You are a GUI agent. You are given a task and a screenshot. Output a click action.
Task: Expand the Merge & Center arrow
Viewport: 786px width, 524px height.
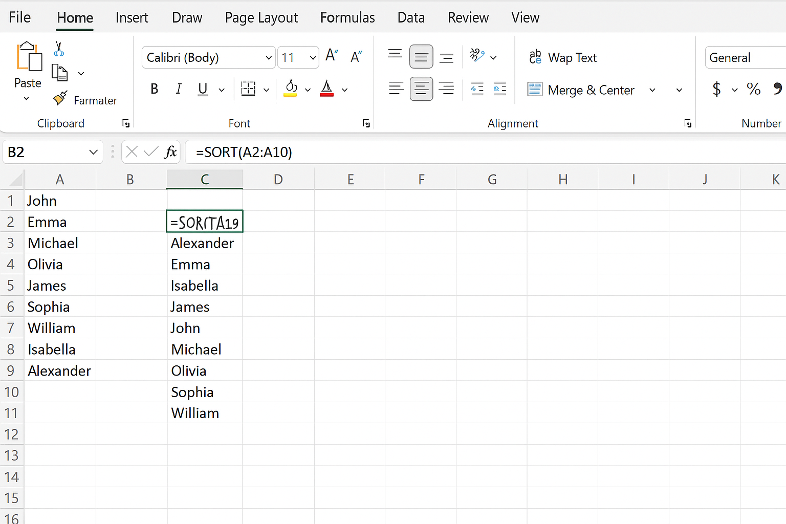[x=652, y=90]
